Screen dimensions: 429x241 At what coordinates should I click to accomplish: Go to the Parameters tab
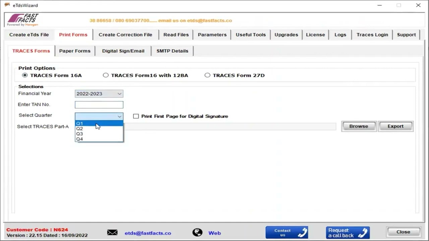212,34
